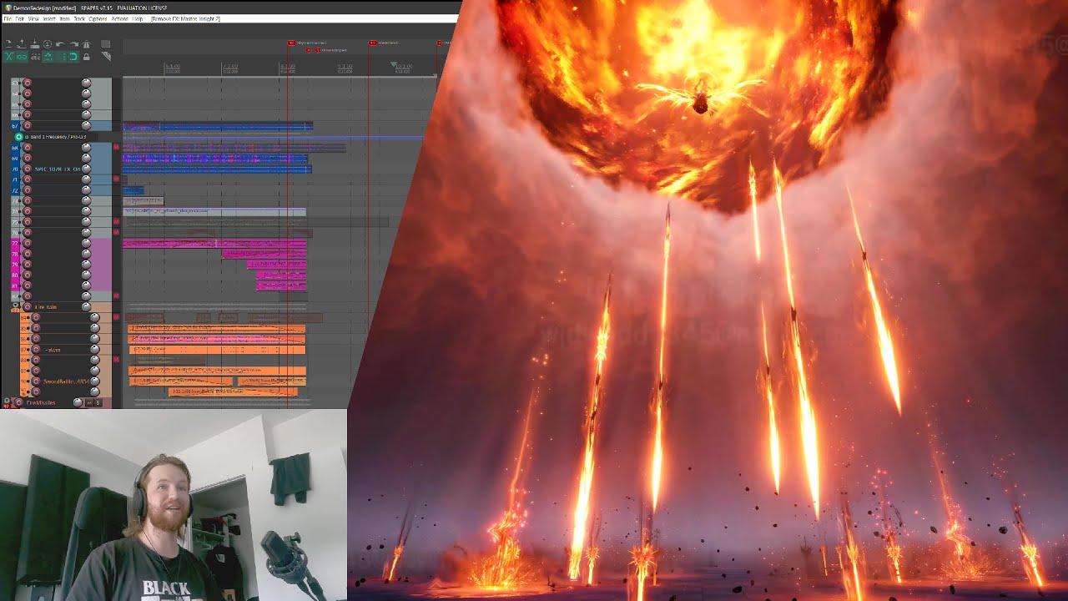
Task: Click the square icon right of metronome
Action: [106, 44]
